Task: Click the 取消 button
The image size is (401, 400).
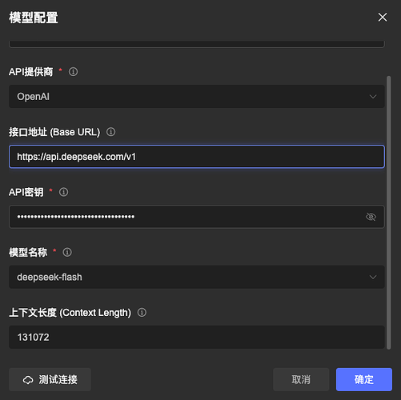Action: [x=301, y=379]
